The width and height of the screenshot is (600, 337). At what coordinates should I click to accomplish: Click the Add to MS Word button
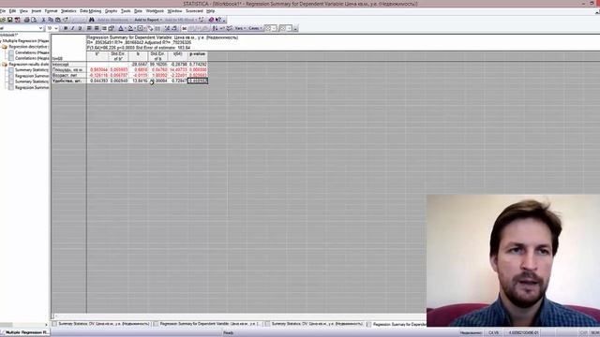pos(180,20)
